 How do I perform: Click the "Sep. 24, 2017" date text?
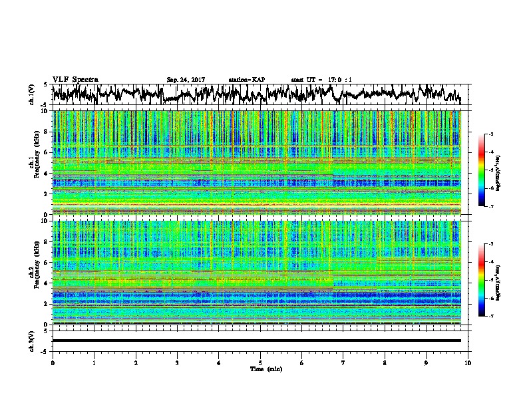tap(186, 80)
